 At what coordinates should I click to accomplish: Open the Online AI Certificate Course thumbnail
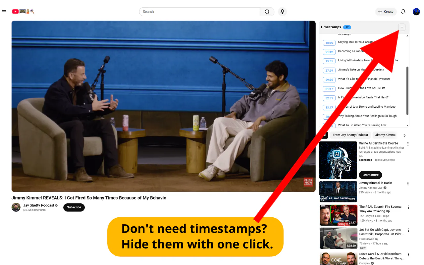coord(338,160)
